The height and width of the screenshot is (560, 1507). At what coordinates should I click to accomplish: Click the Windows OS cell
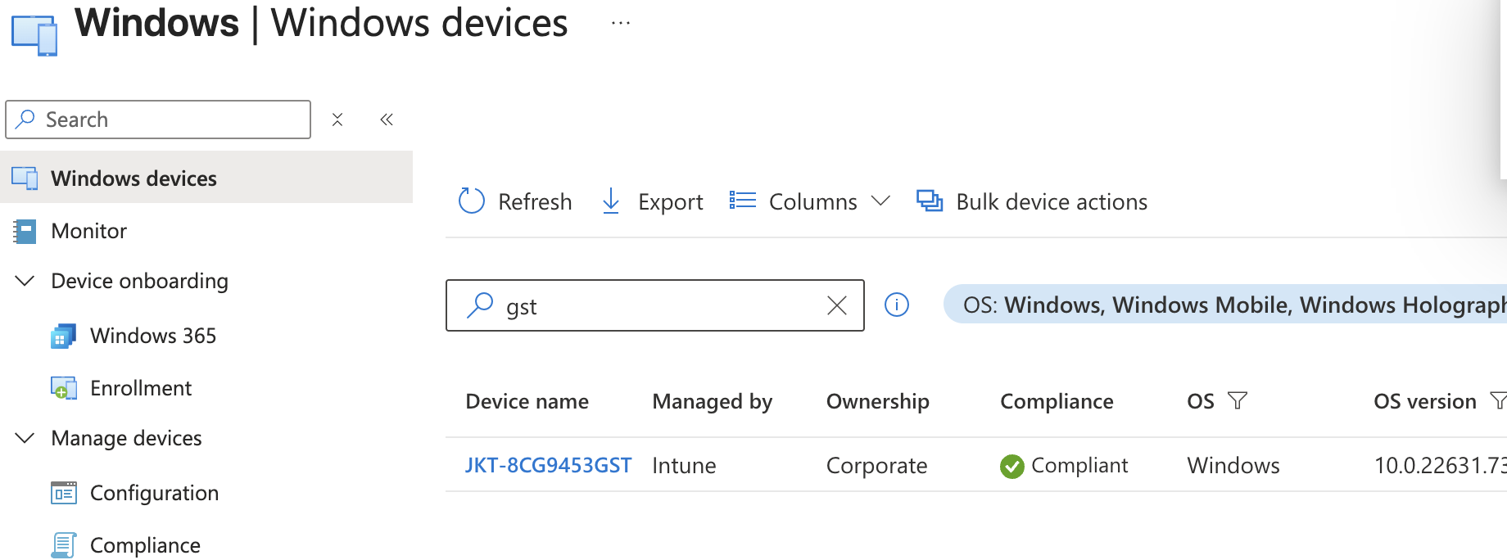pos(1233,465)
